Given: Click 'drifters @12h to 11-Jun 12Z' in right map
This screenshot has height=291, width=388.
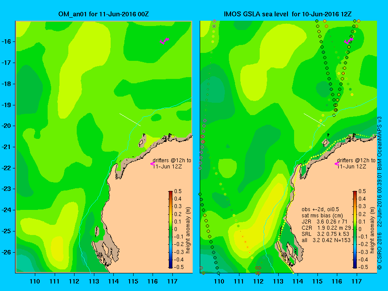Looking at the screenshot, I should coord(356,163).
